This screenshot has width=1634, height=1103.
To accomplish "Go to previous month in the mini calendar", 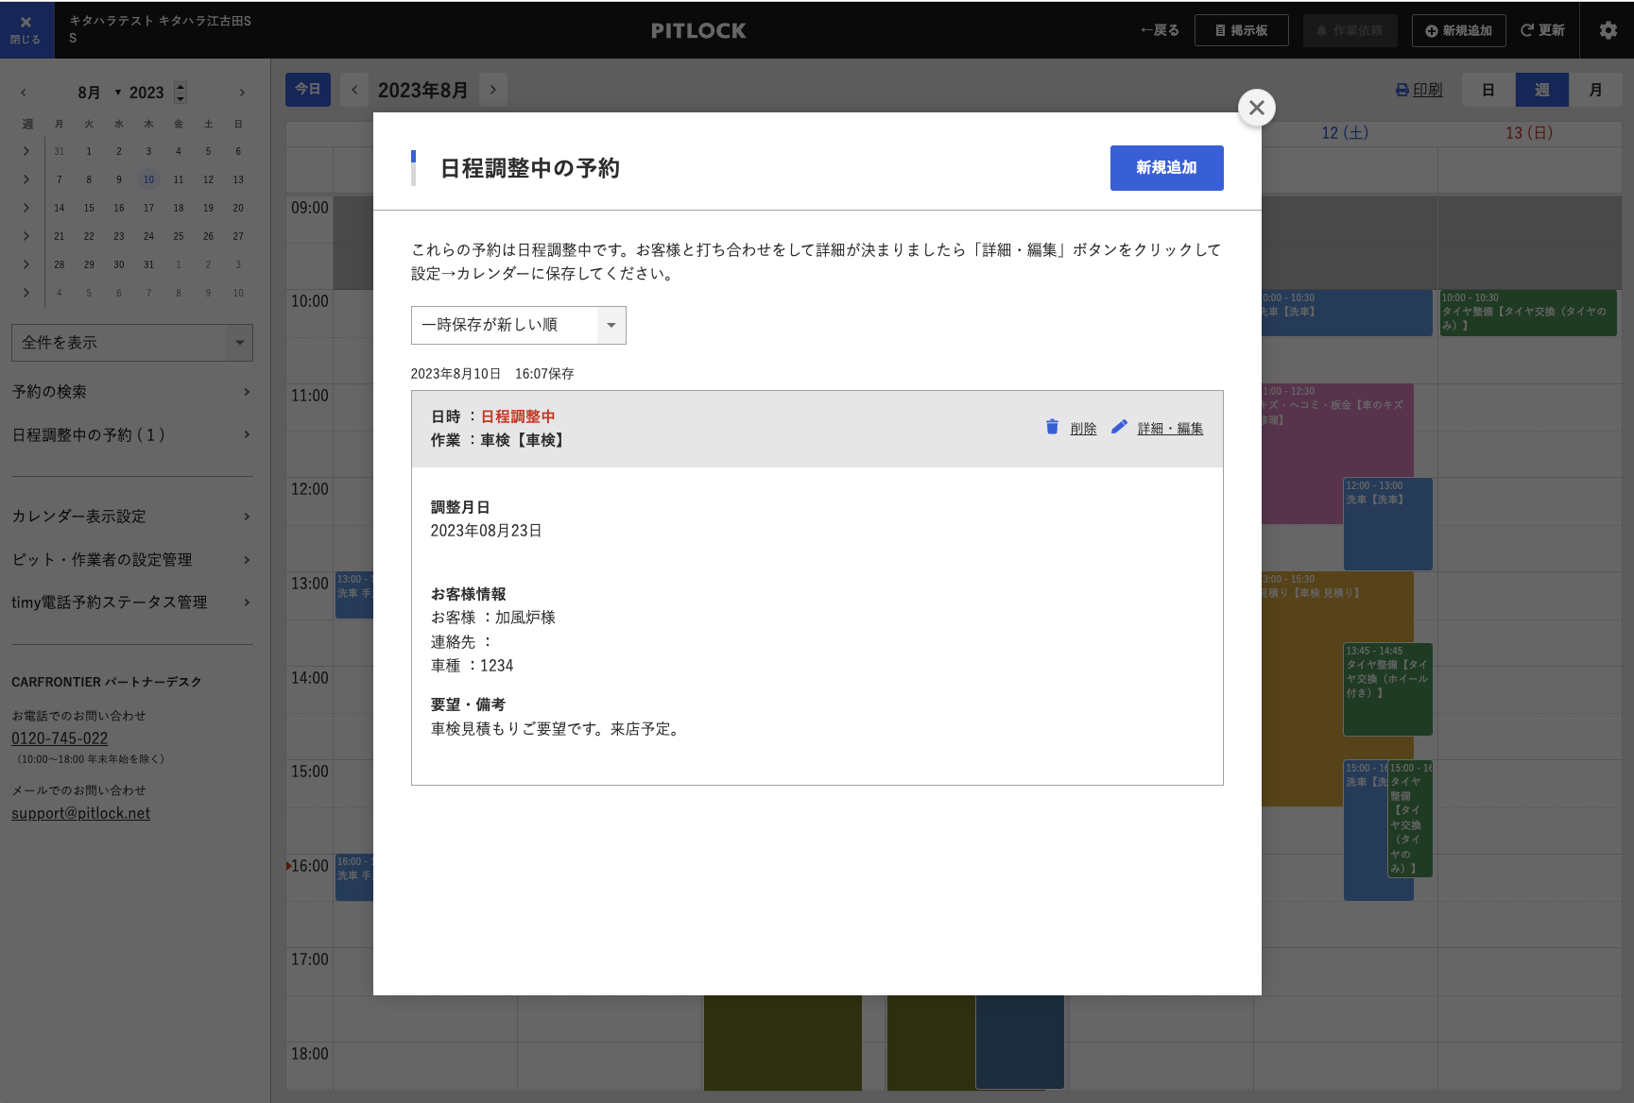I will 23,92.
